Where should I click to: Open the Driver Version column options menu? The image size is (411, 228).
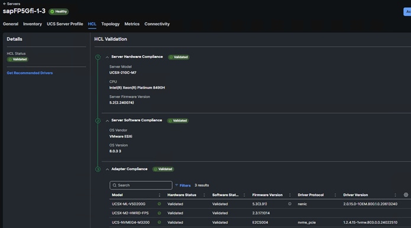click(395, 195)
